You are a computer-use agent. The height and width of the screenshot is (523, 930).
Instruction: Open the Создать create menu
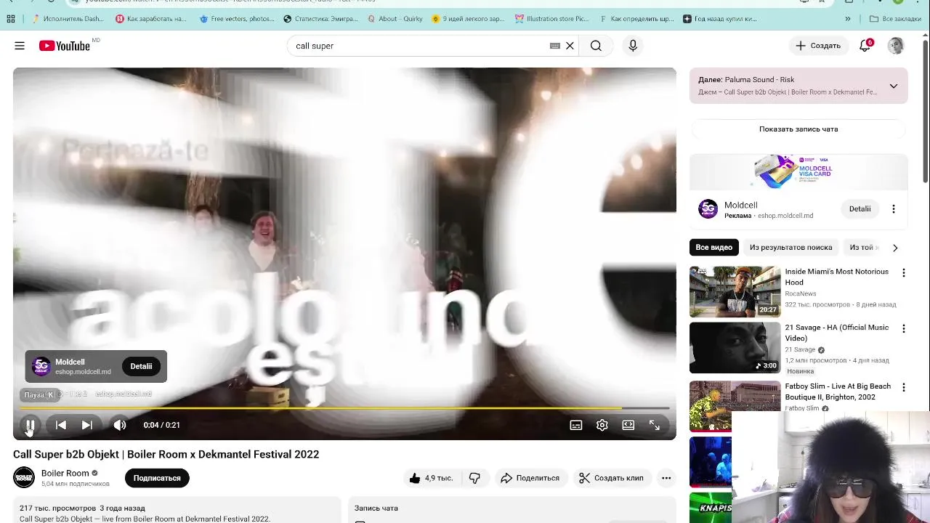[818, 46]
